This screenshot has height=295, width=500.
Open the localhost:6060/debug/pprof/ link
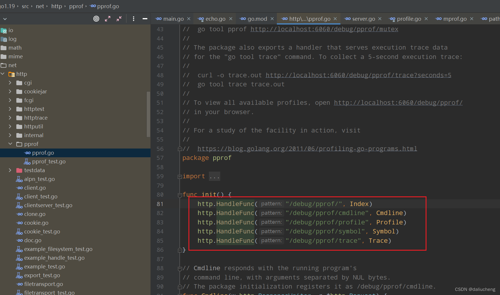[398, 103]
